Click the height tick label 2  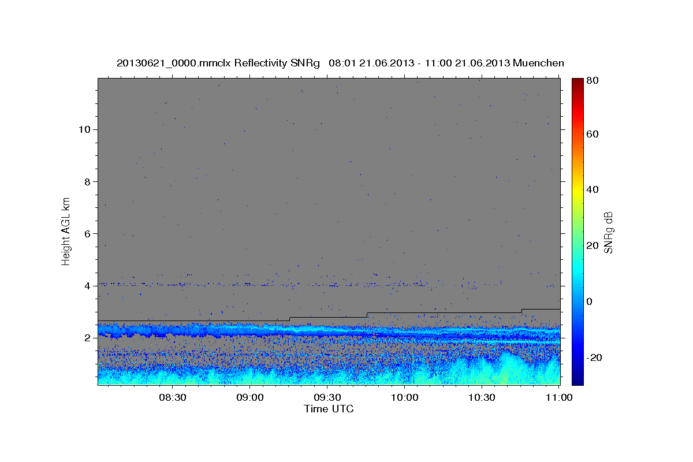[x=88, y=338]
